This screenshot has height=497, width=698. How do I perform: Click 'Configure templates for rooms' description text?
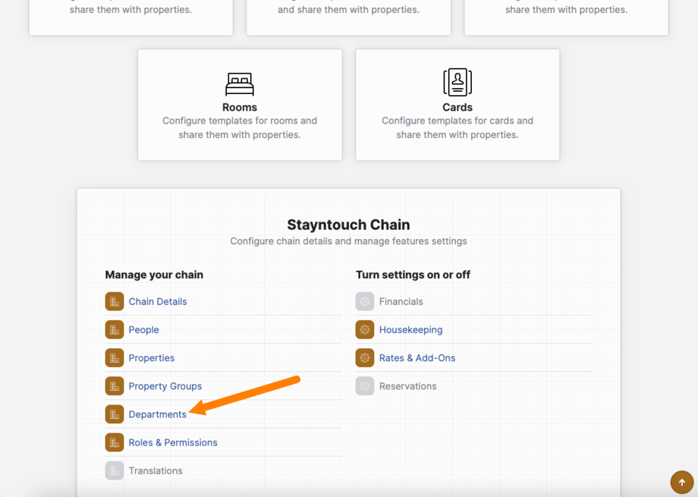[240, 127]
